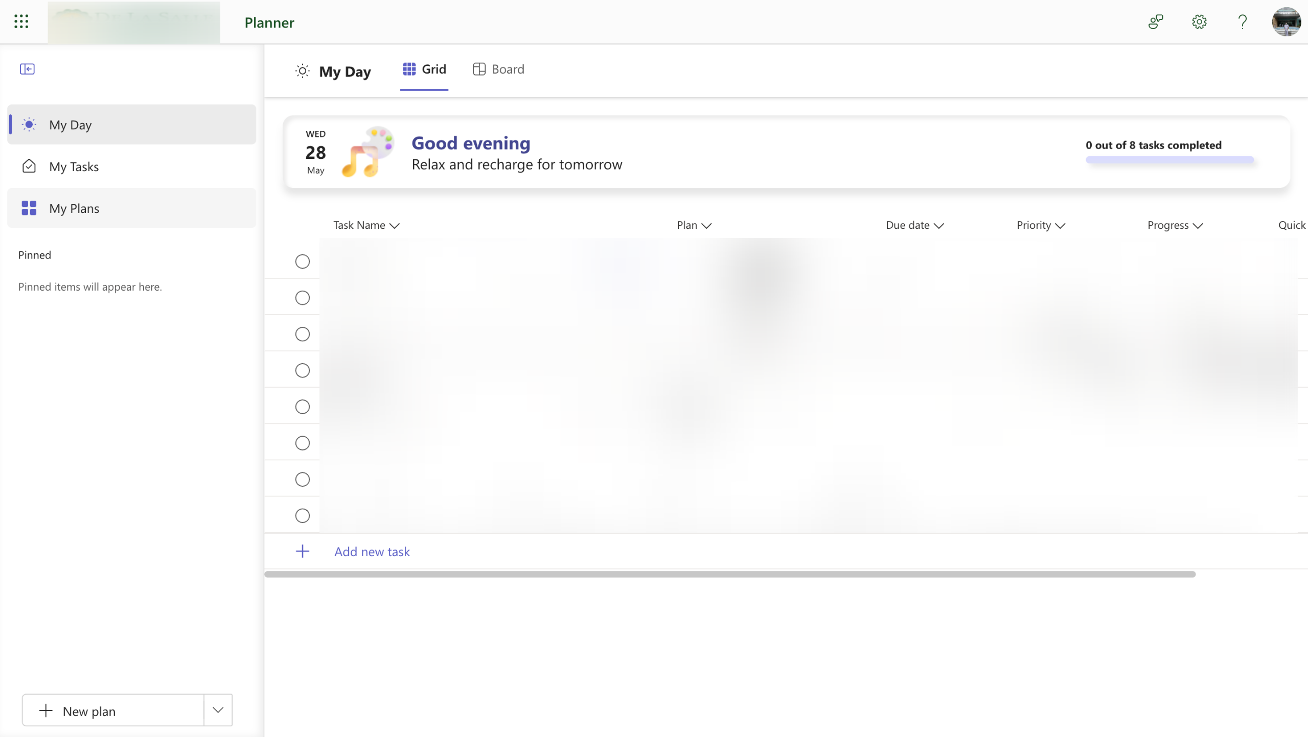Viewport: 1308px width, 737px height.
Task: Mark the first task complete
Action: point(303,261)
